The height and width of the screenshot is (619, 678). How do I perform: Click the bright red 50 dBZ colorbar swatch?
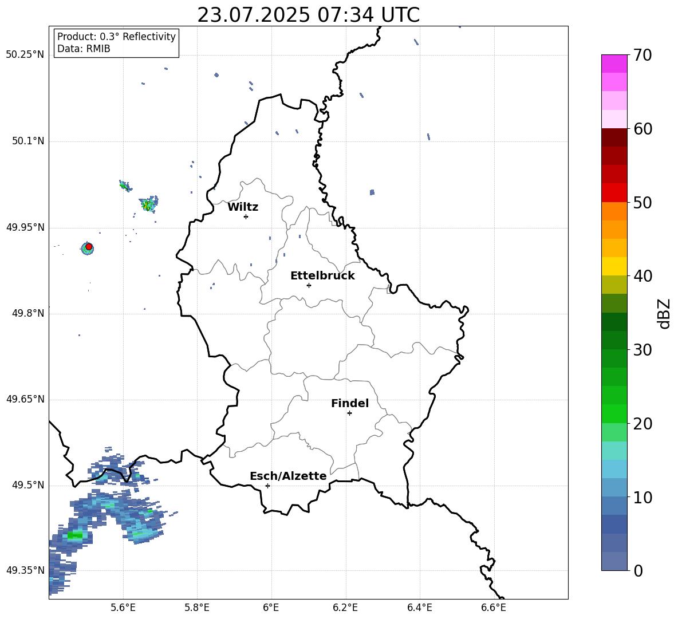pyautogui.click(x=614, y=193)
